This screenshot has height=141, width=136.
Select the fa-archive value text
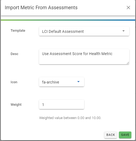pos(50,82)
